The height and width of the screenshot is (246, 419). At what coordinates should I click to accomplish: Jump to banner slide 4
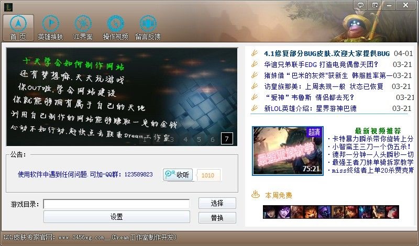(x=185, y=139)
